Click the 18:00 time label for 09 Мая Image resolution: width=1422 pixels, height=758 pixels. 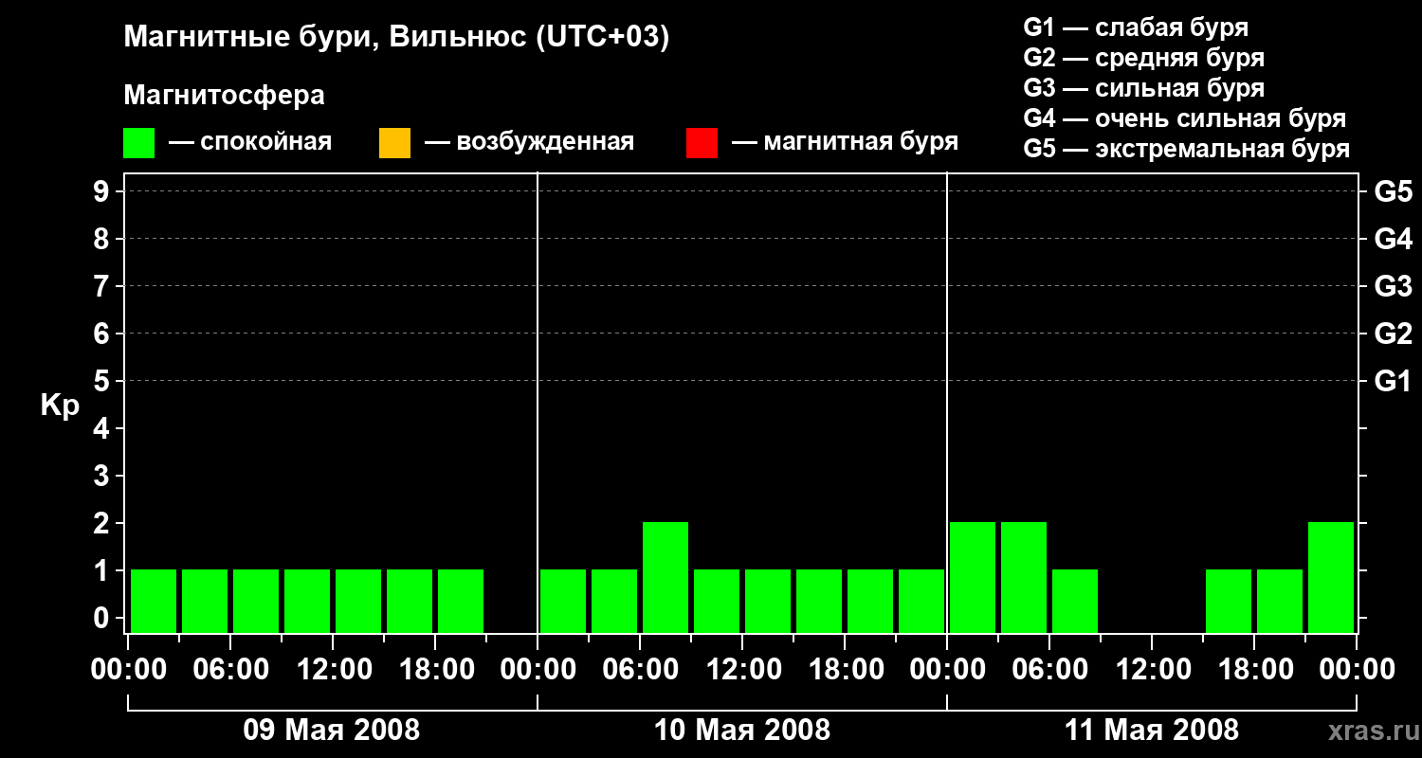(435, 670)
